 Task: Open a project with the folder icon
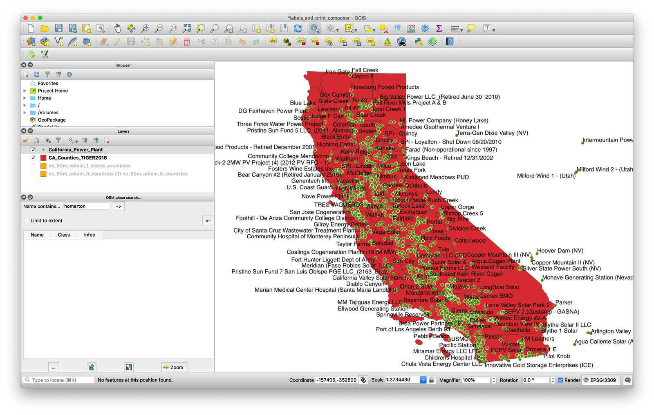tap(45, 28)
